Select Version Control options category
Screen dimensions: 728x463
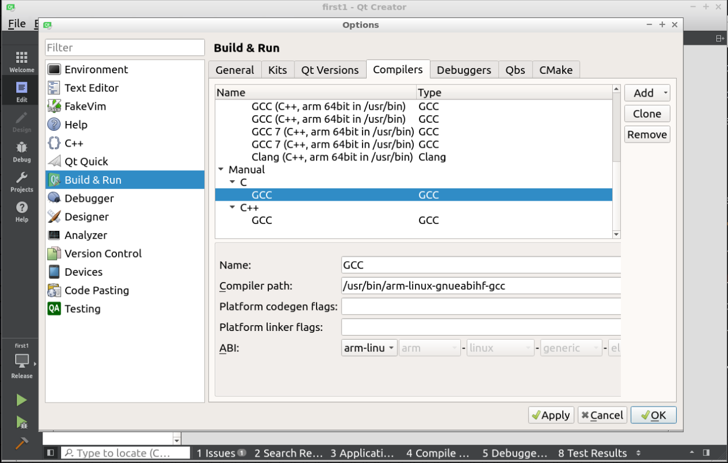[x=125, y=254]
